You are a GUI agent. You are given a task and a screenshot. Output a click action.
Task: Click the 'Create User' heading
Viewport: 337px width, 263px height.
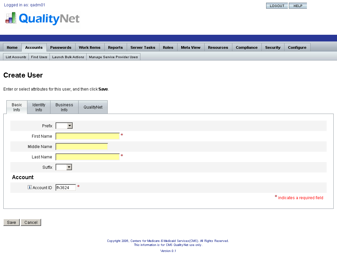click(x=23, y=75)
